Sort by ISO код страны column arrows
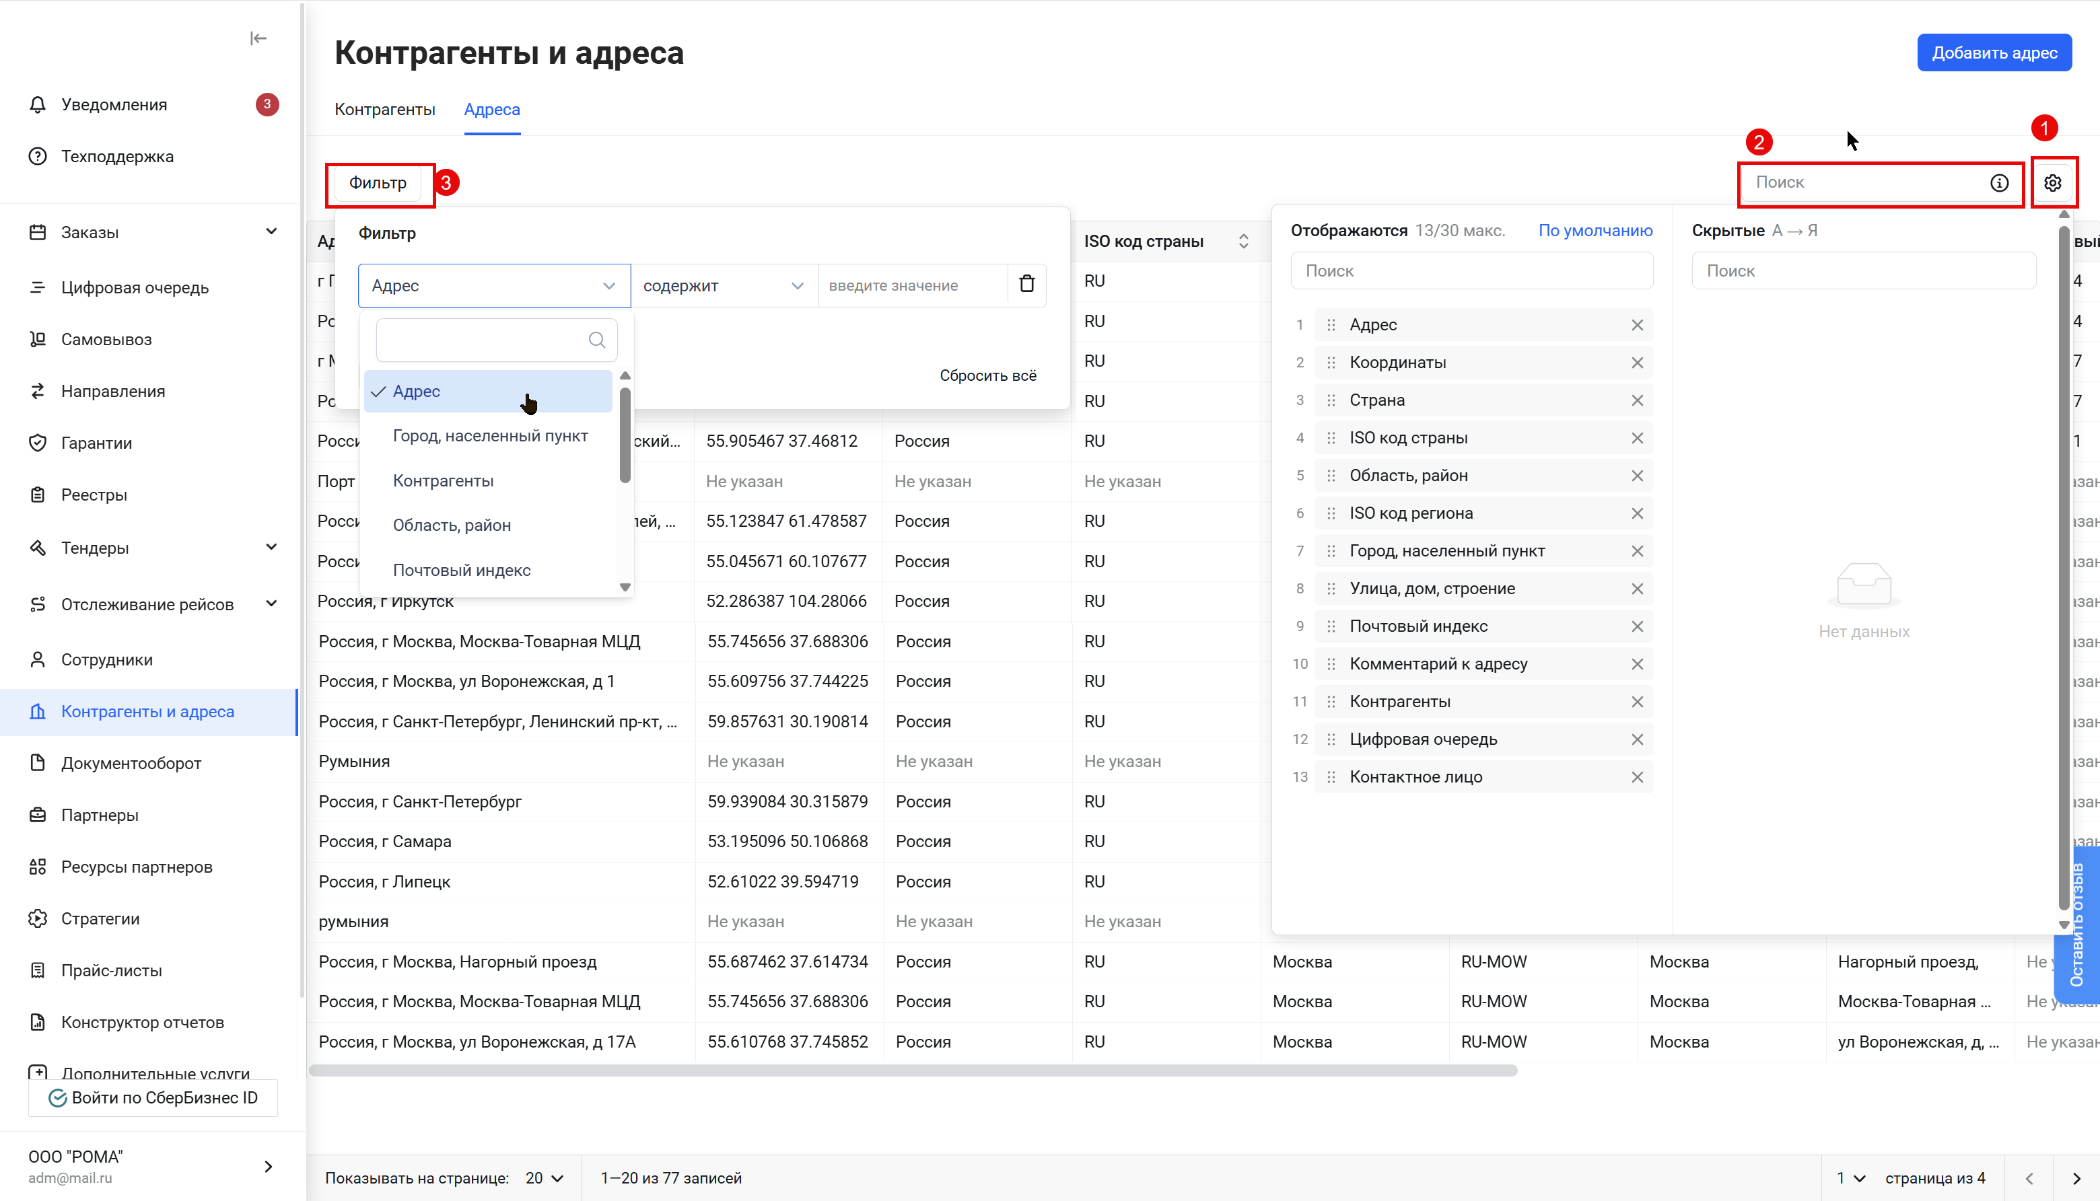Image resolution: width=2100 pixels, height=1201 pixels. (1242, 242)
